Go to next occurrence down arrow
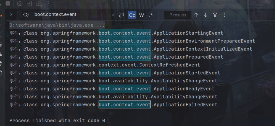 click(x=206, y=15)
